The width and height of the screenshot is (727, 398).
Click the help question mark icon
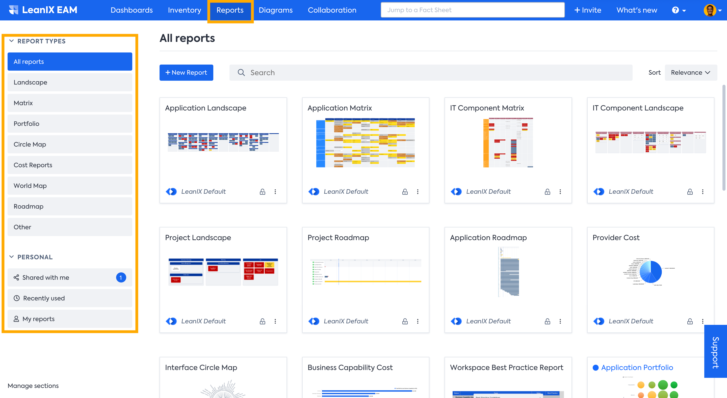tap(675, 10)
